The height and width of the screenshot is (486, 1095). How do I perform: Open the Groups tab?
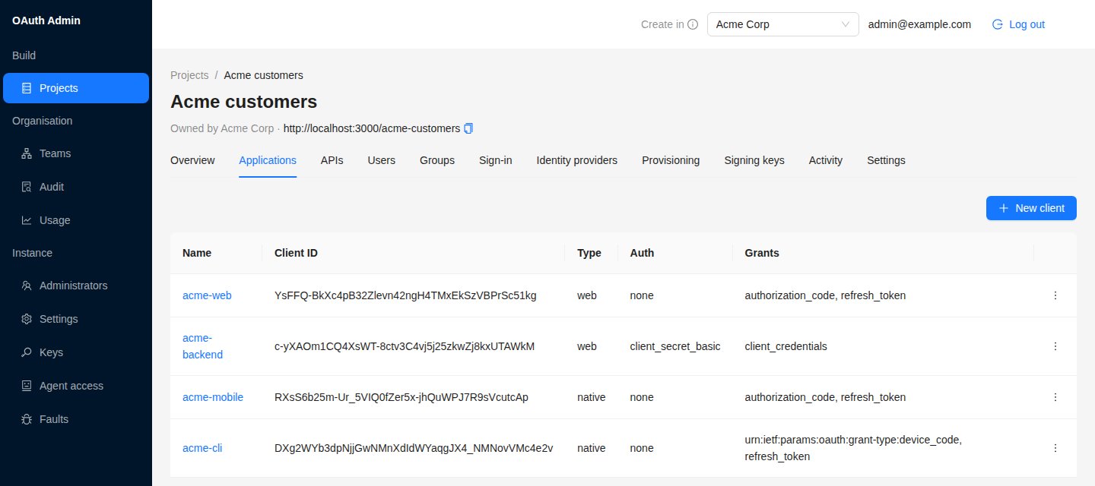pos(437,160)
